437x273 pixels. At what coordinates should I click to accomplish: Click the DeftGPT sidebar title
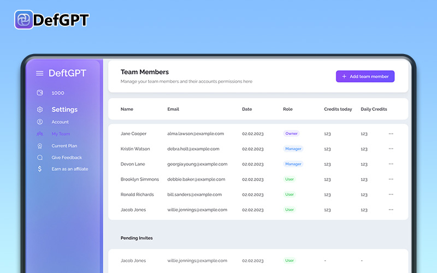point(67,73)
